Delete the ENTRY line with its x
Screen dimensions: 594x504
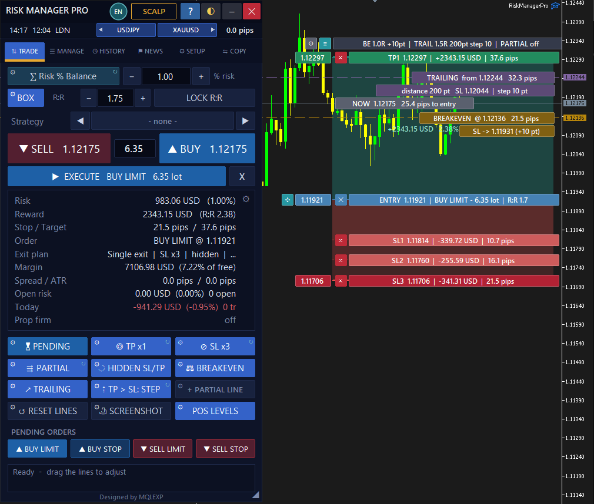click(341, 200)
